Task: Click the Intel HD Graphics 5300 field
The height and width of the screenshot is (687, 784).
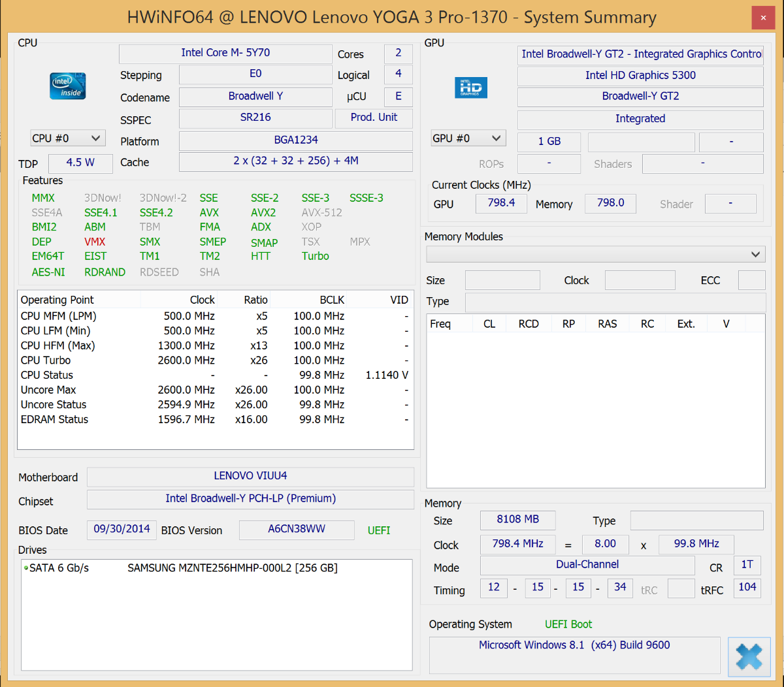Action: coord(640,76)
